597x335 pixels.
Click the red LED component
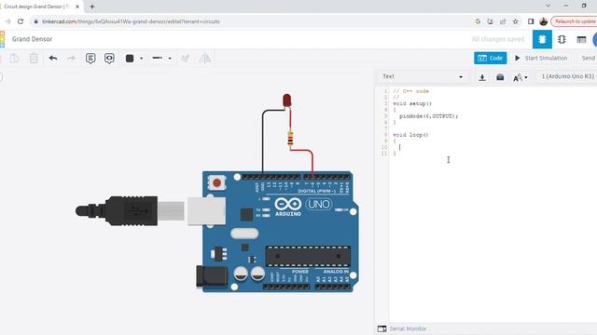[286, 100]
